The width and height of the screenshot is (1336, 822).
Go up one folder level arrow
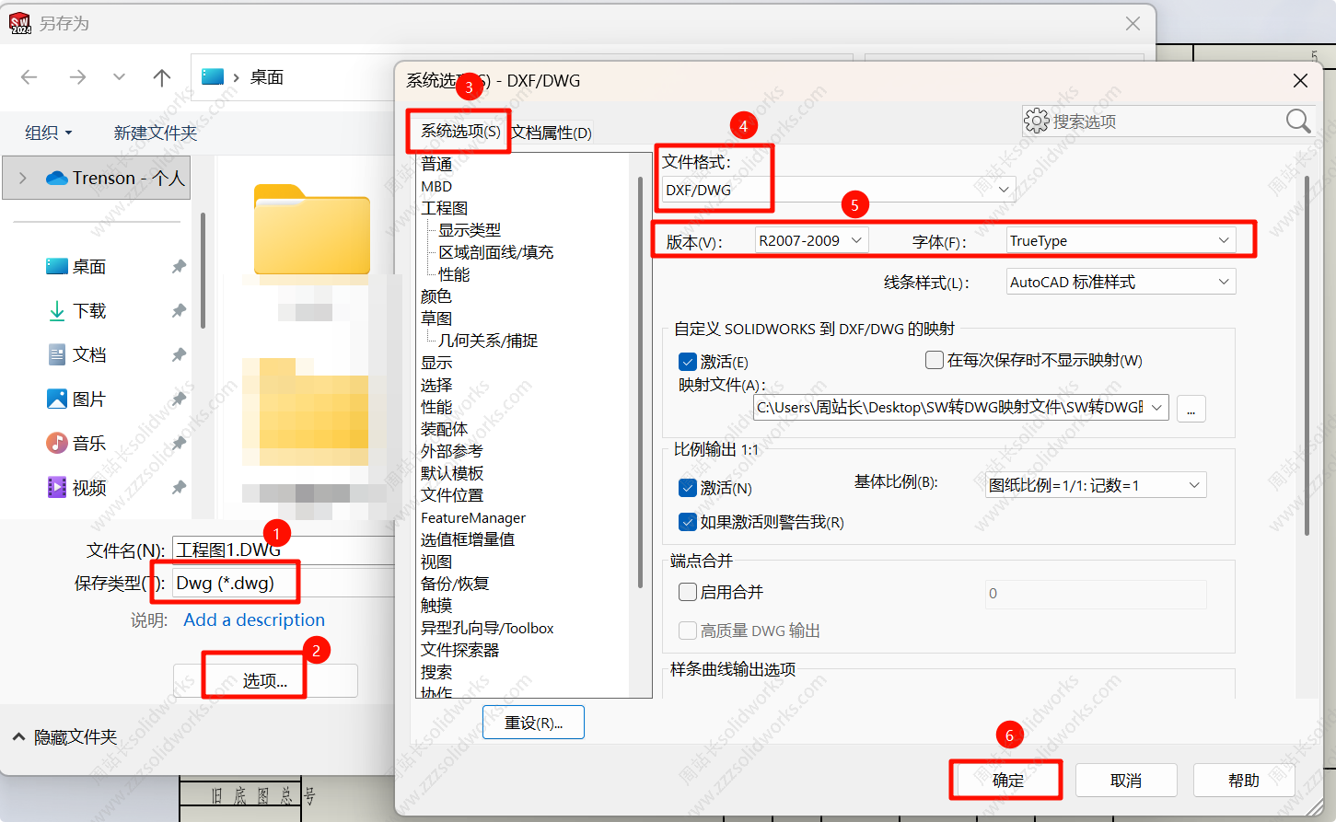click(162, 77)
